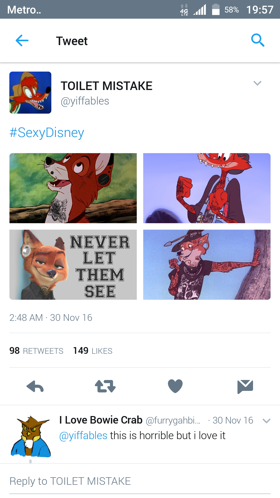Send the tweet via direct message icon

(245, 386)
